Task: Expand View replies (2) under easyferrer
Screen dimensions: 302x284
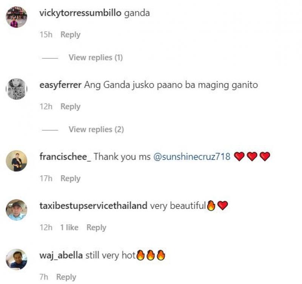Action: 96,130
